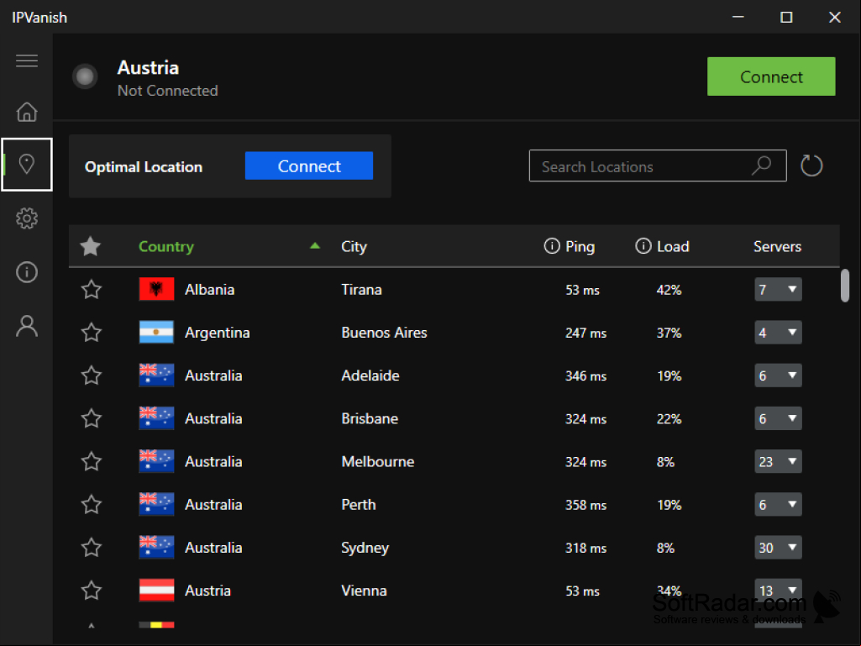Click Argentina country name
Viewport: 861px width, 646px height.
(x=217, y=333)
